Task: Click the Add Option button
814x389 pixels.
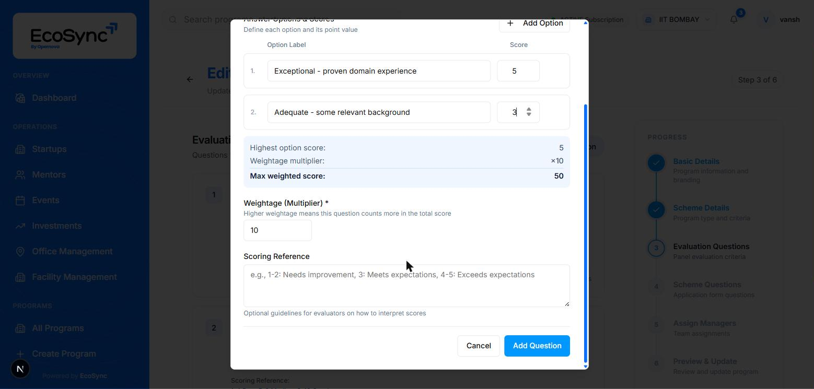Action: (x=534, y=23)
